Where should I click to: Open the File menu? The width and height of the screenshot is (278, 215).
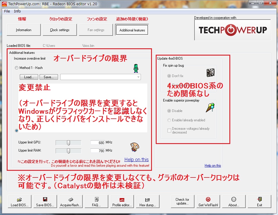(x=7, y=11)
